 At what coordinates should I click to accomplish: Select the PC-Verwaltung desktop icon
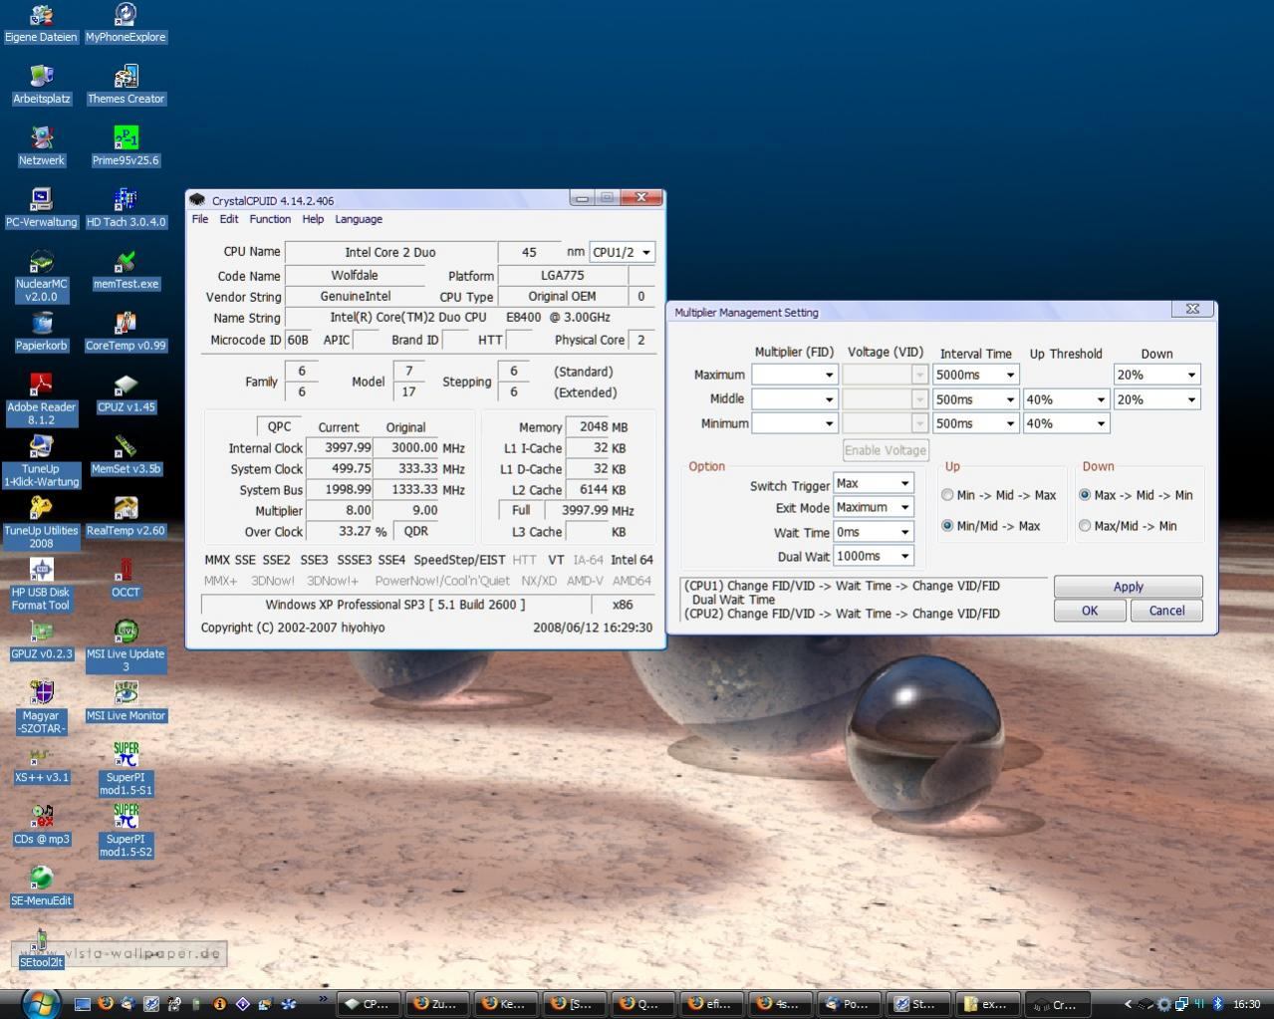point(41,209)
